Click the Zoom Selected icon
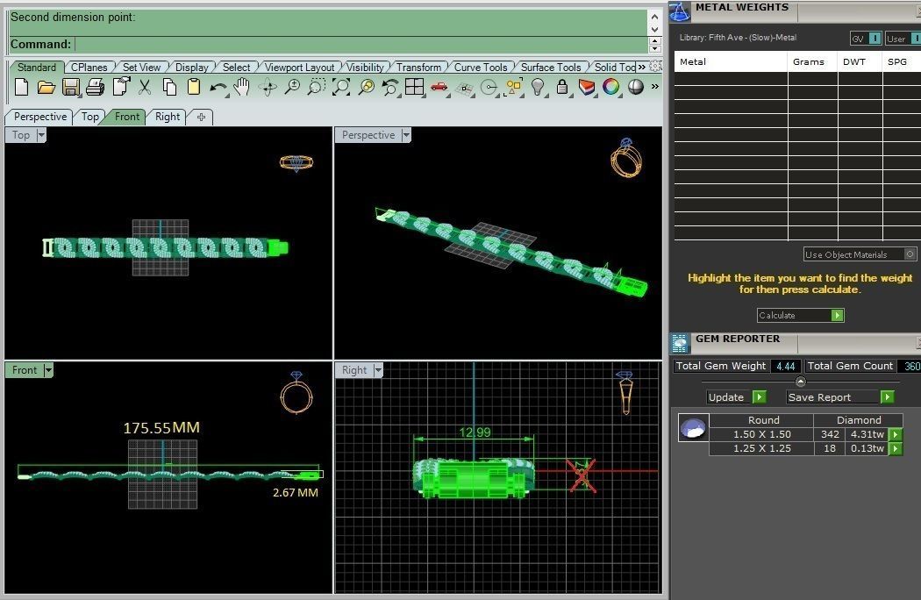This screenshot has height=600, width=921. (x=367, y=88)
